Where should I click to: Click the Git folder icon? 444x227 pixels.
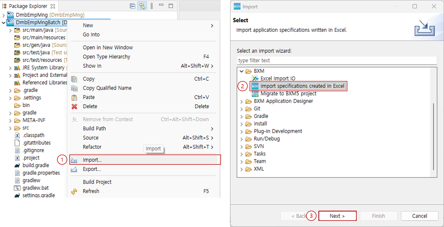[x=249, y=109]
